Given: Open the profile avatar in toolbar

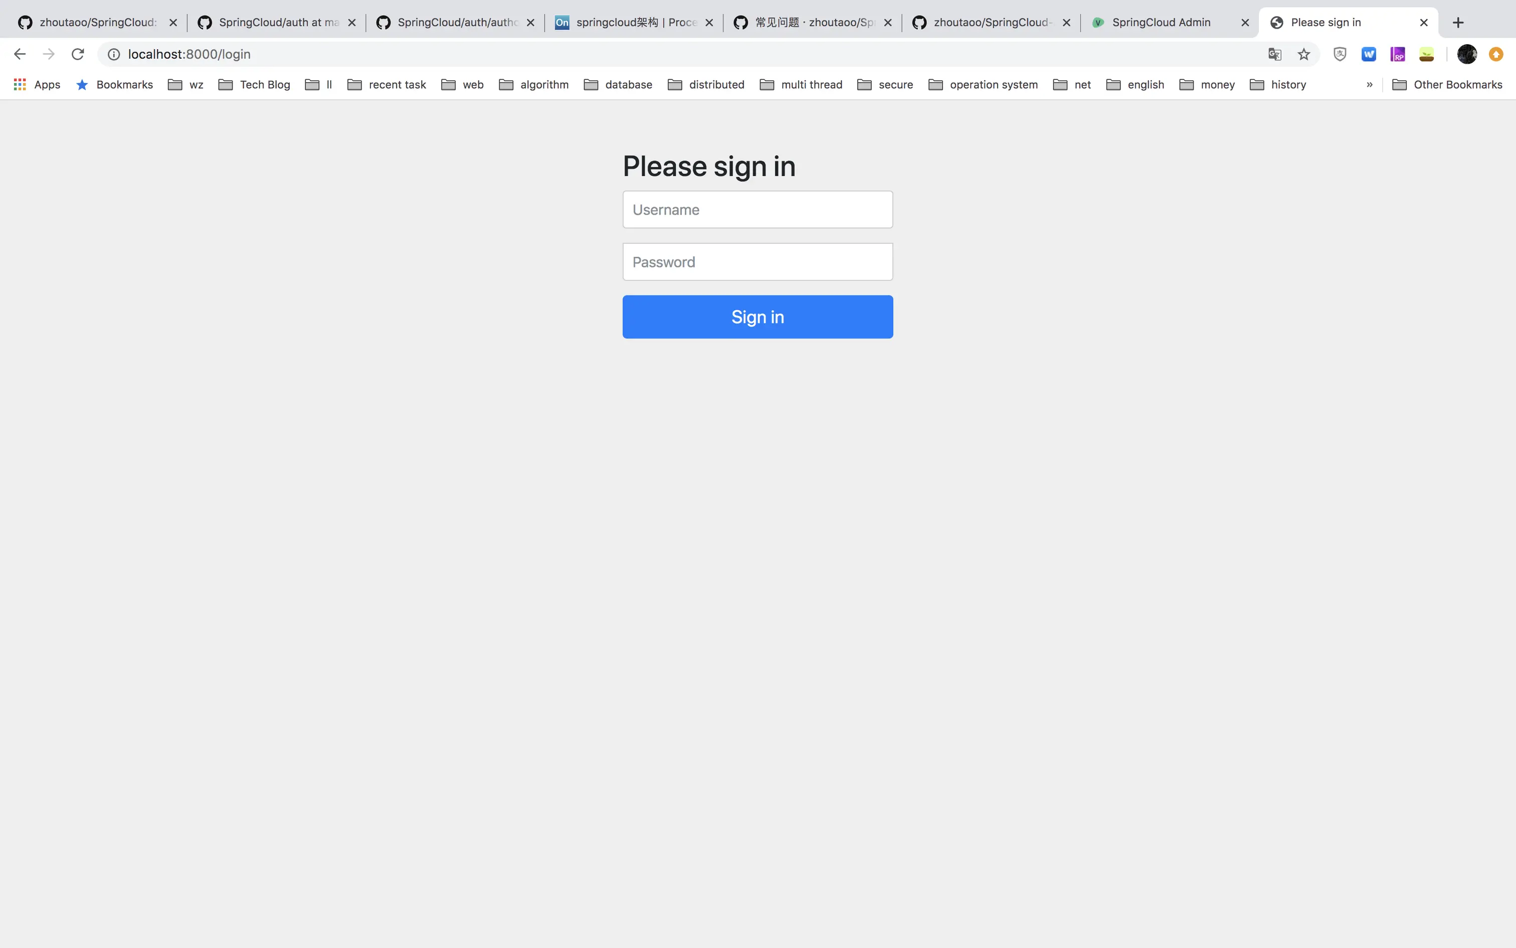Looking at the screenshot, I should [1467, 55].
